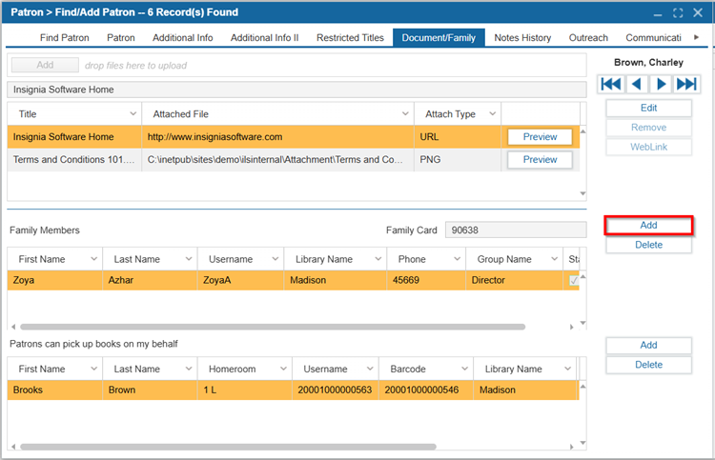The image size is (715, 460).
Task: Delete selected pick-up-on-behalf patron
Action: click(x=648, y=365)
